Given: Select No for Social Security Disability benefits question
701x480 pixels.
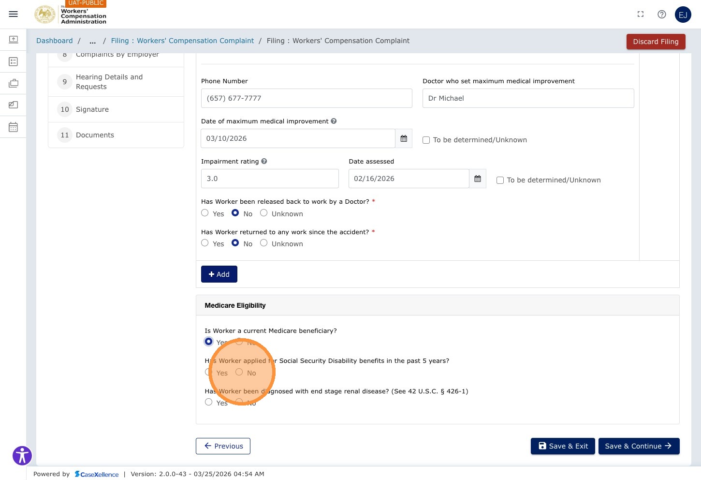Looking at the screenshot, I should [x=239, y=372].
